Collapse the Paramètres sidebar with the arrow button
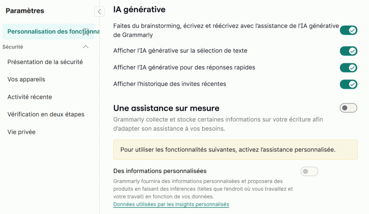The height and width of the screenshot is (214, 369). click(x=99, y=12)
